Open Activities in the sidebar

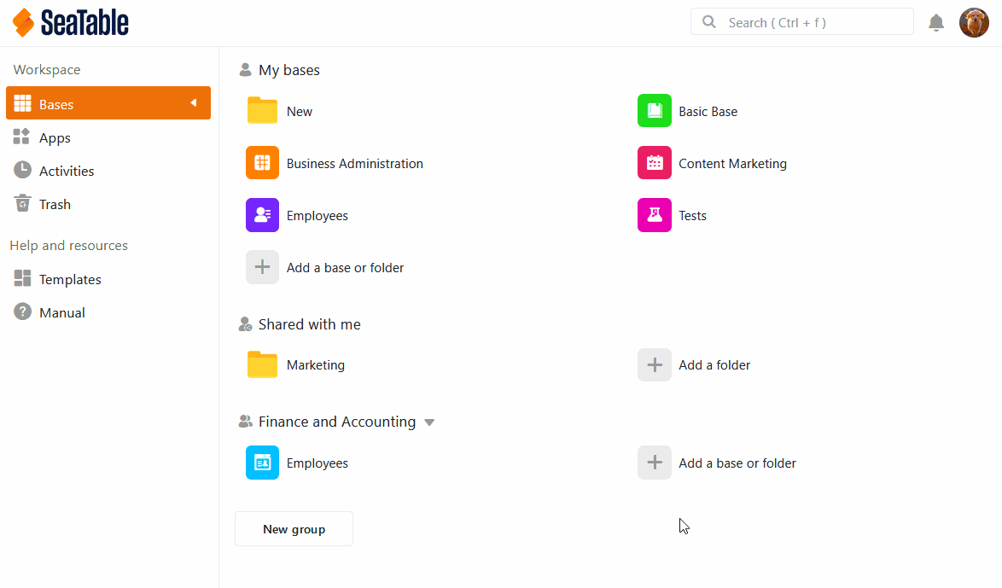pyautogui.click(x=66, y=171)
